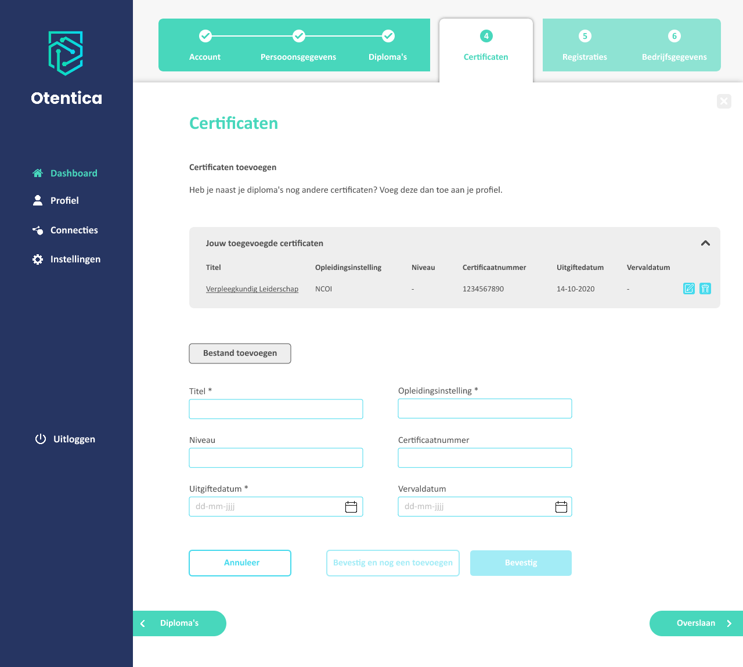
Task: Click the Vervaldatum date field
Action: (485, 507)
